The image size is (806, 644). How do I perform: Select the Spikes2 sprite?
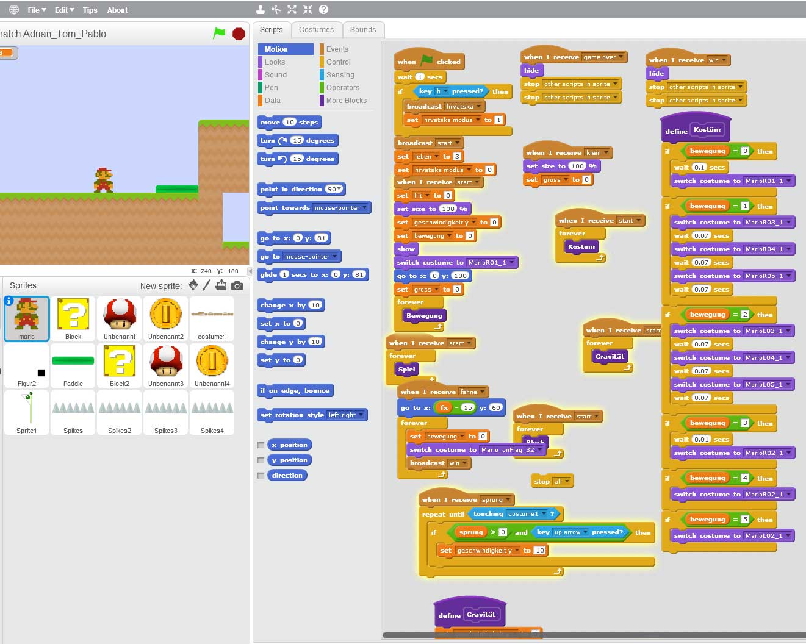(120, 412)
